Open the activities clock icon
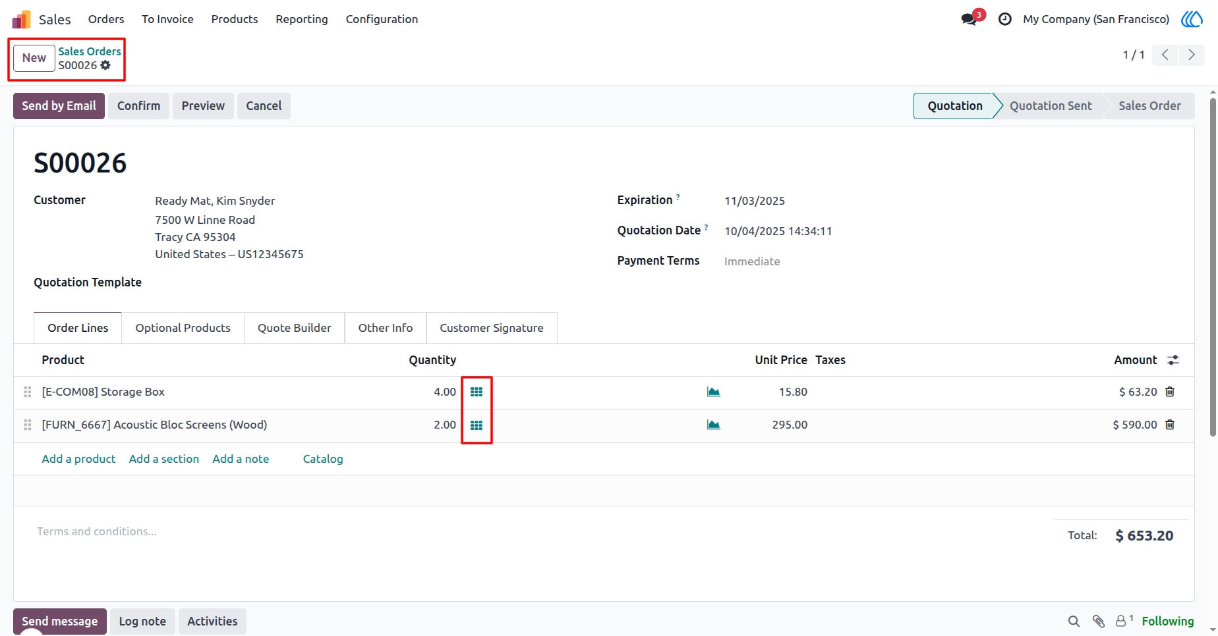Screen dimensions: 1218x636 [1005, 19]
